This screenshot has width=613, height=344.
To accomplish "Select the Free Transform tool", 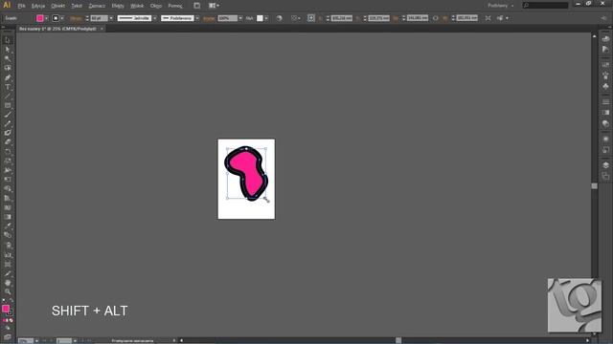I will click(x=8, y=180).
